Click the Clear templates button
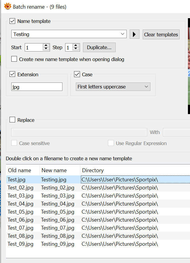 click(161, 35)
